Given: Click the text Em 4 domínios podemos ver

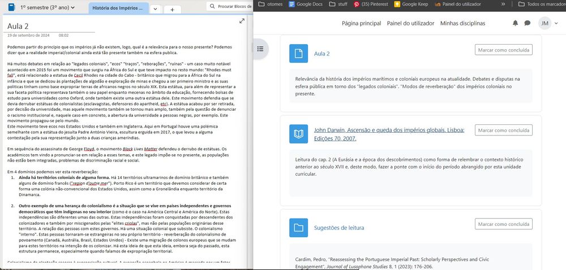Looking at the screenshot, I should (52, 172).
